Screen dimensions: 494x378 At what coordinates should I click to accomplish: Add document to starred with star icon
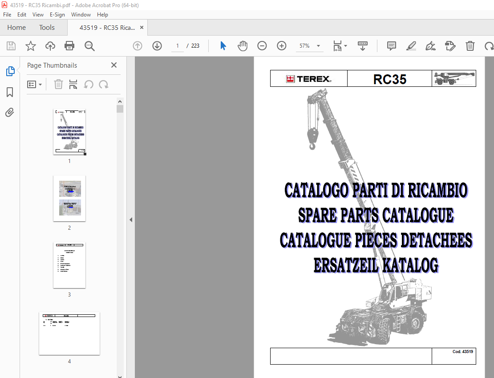coord(31,46)
